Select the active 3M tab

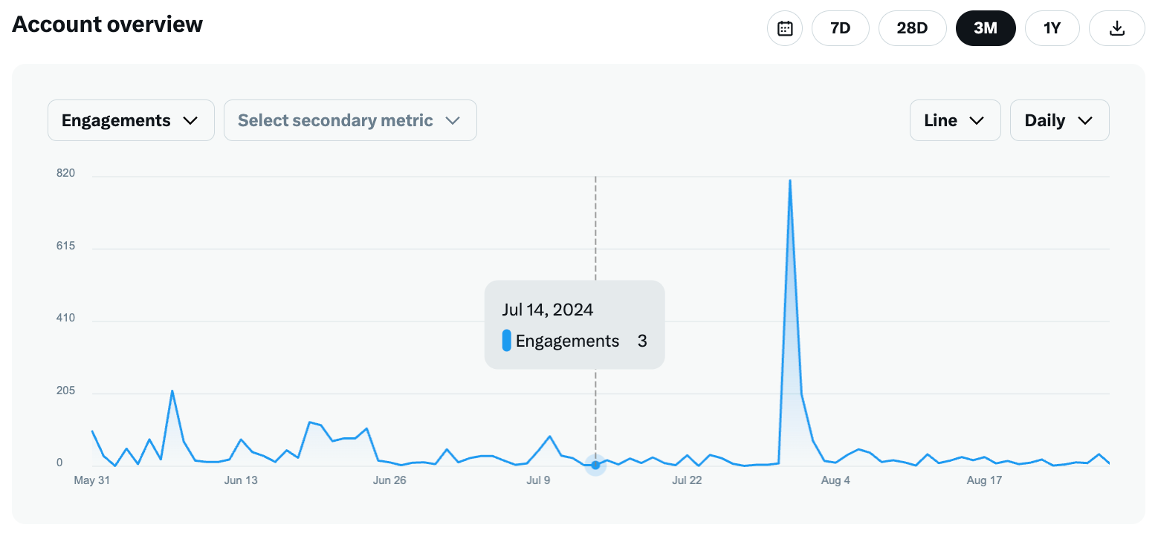point(986,27)
